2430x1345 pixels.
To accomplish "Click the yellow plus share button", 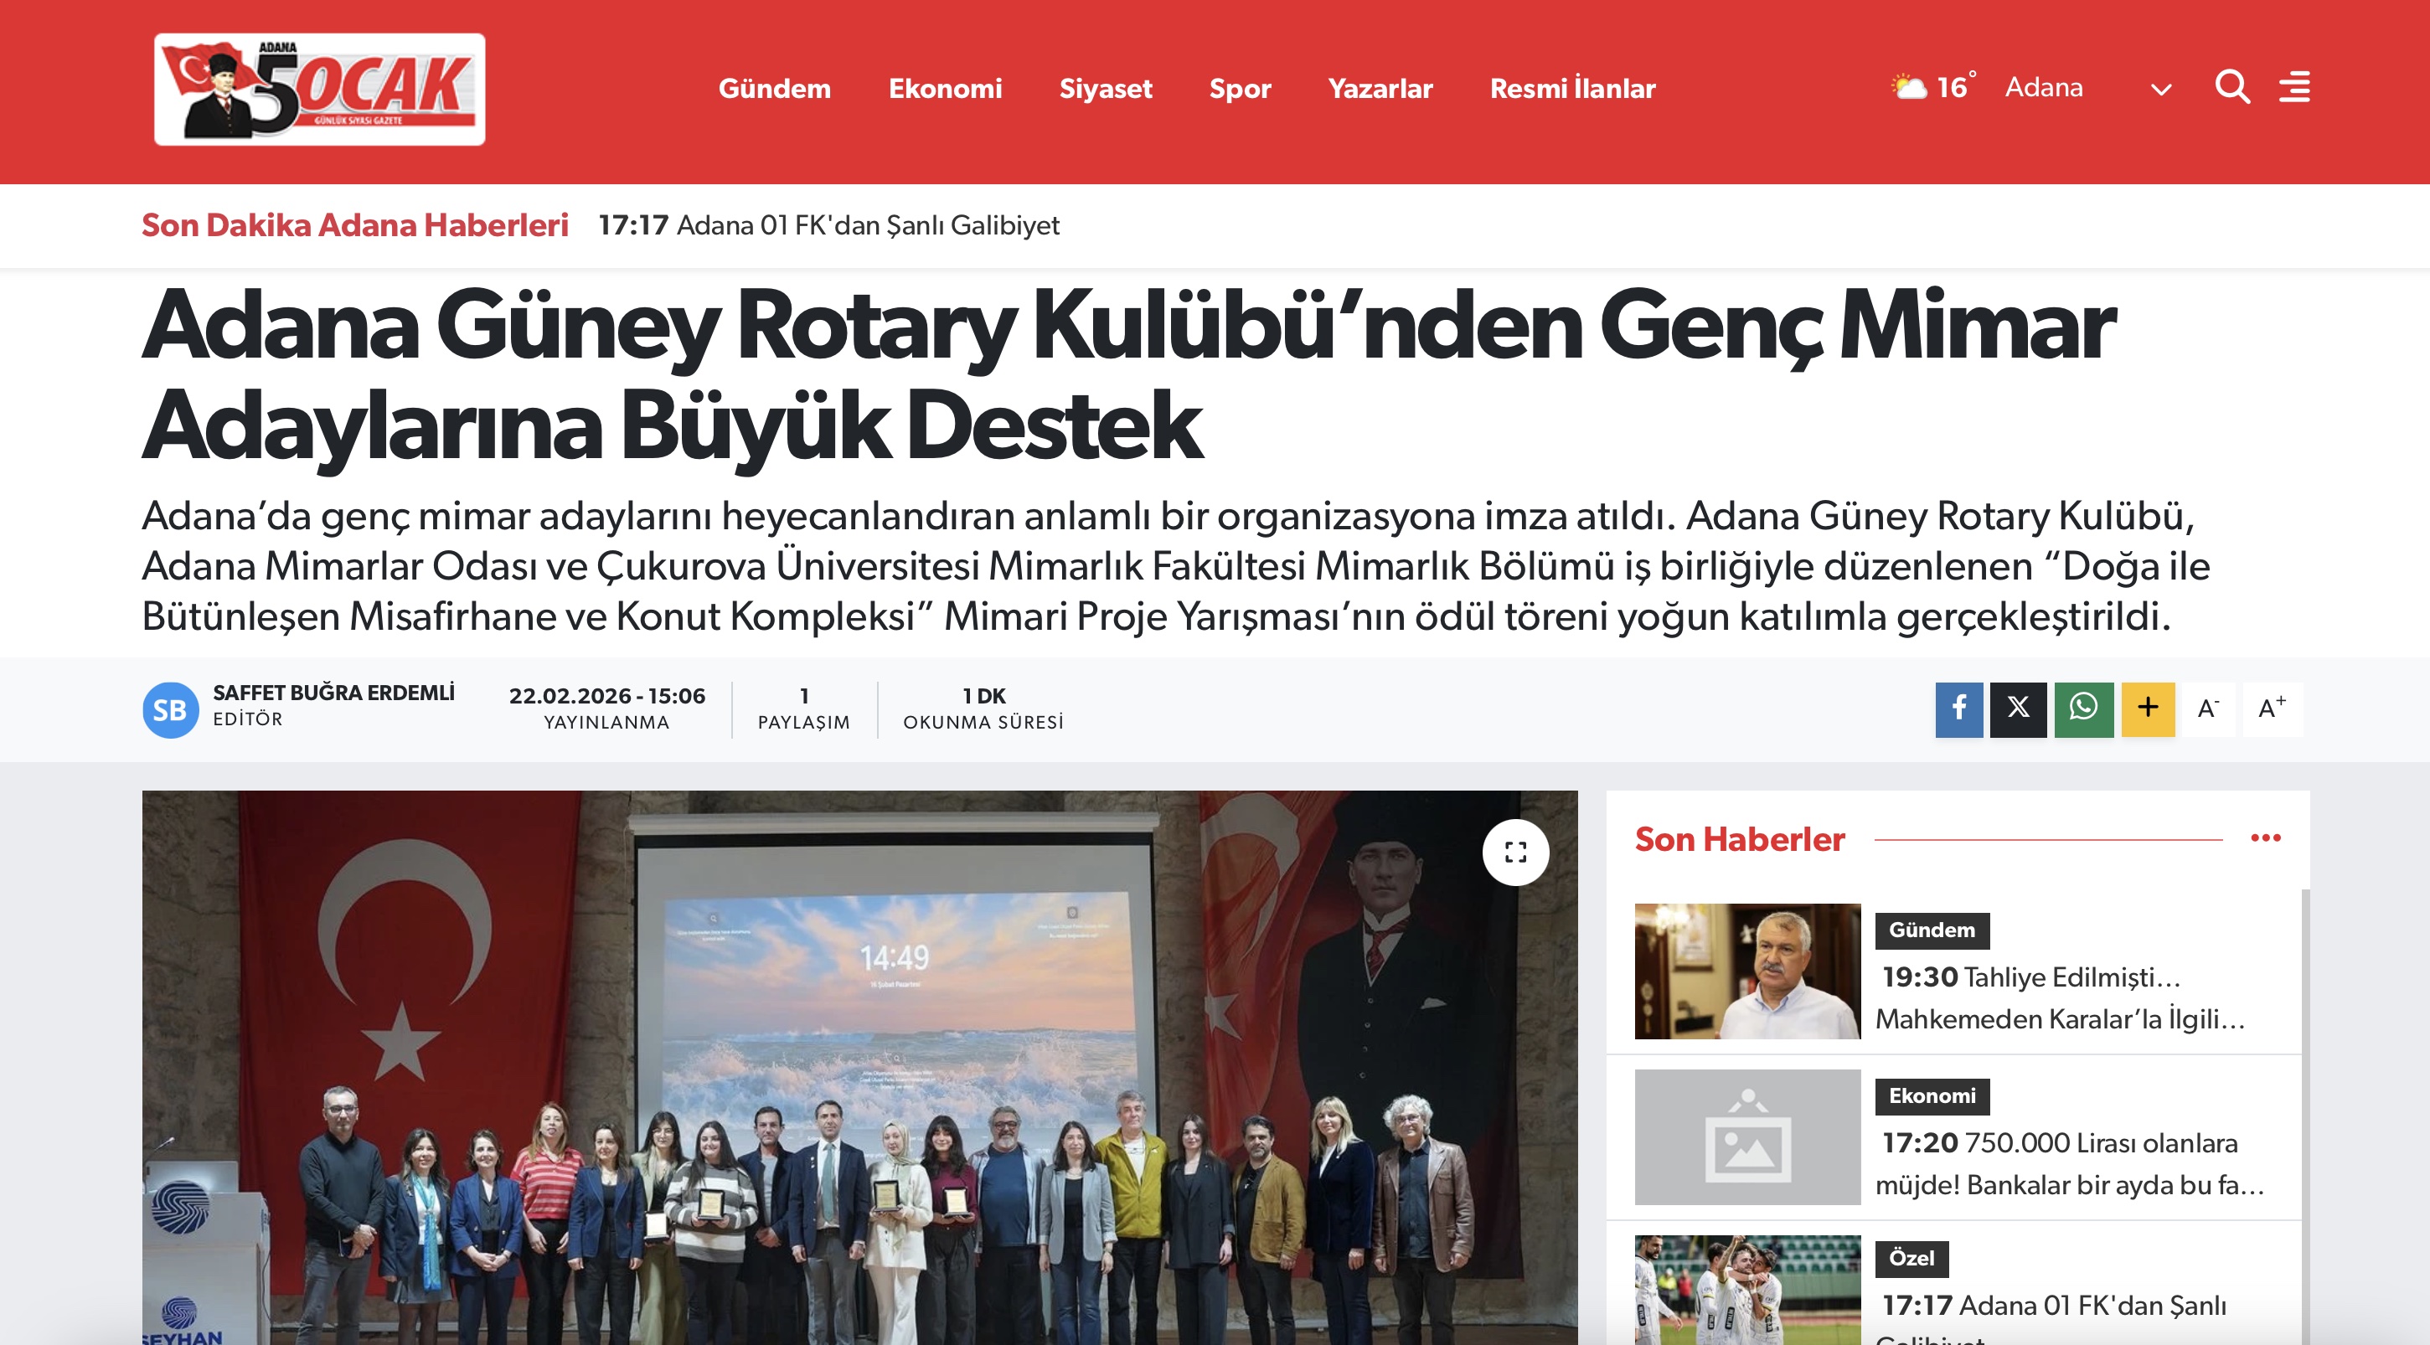I will tap(2148, 709).
